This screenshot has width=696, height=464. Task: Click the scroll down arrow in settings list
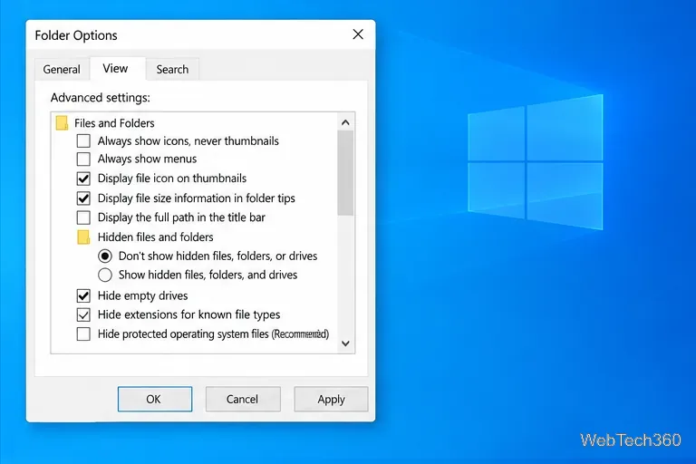345,343
